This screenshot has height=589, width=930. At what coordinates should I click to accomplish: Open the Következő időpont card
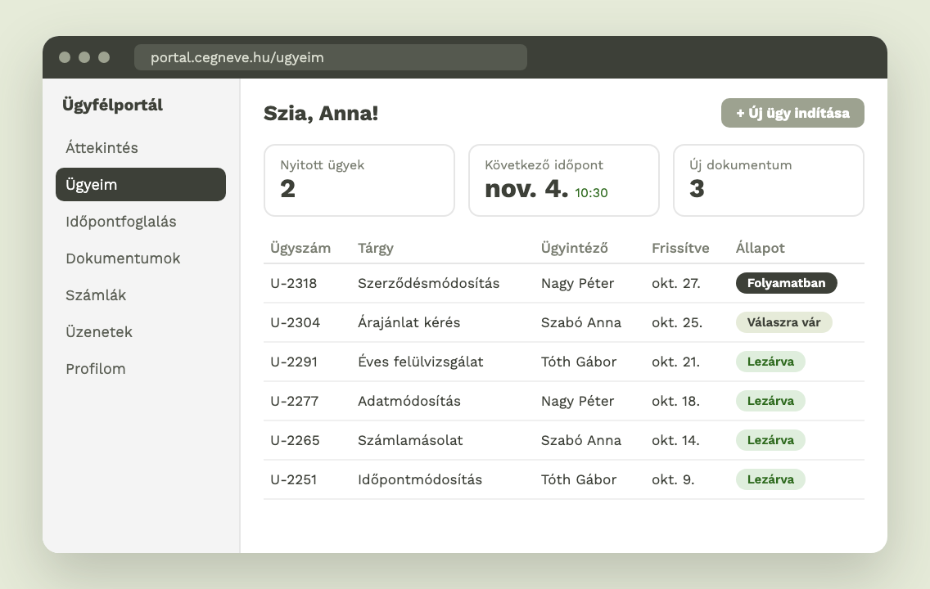coord(563,180)
